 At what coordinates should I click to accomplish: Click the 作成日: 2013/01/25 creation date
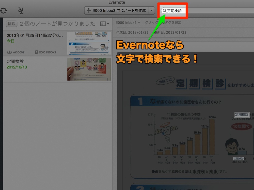point(132,32)
